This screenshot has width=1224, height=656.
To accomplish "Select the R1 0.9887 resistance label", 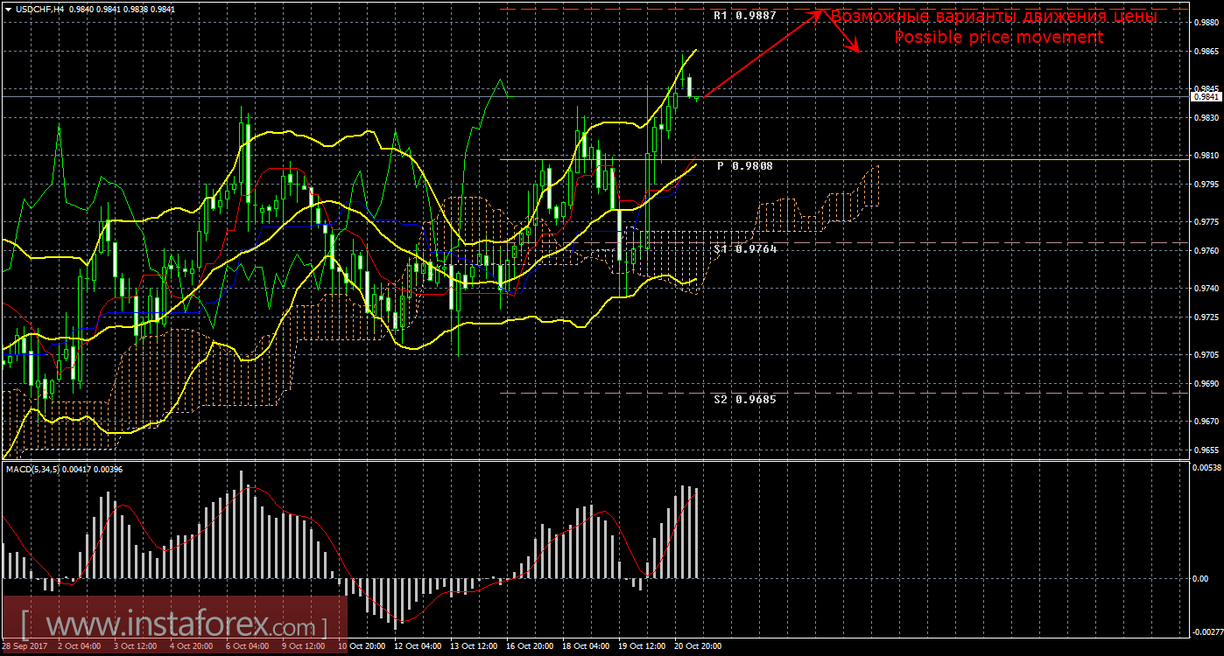I will pos(744,16).
